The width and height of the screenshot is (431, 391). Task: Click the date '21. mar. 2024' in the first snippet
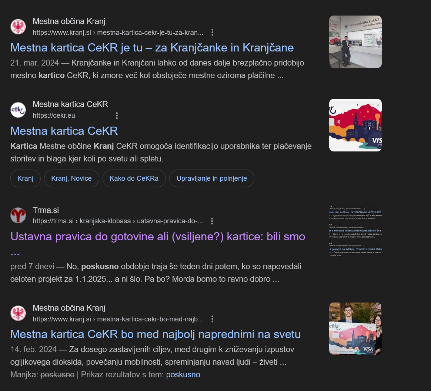coord(35,63)
